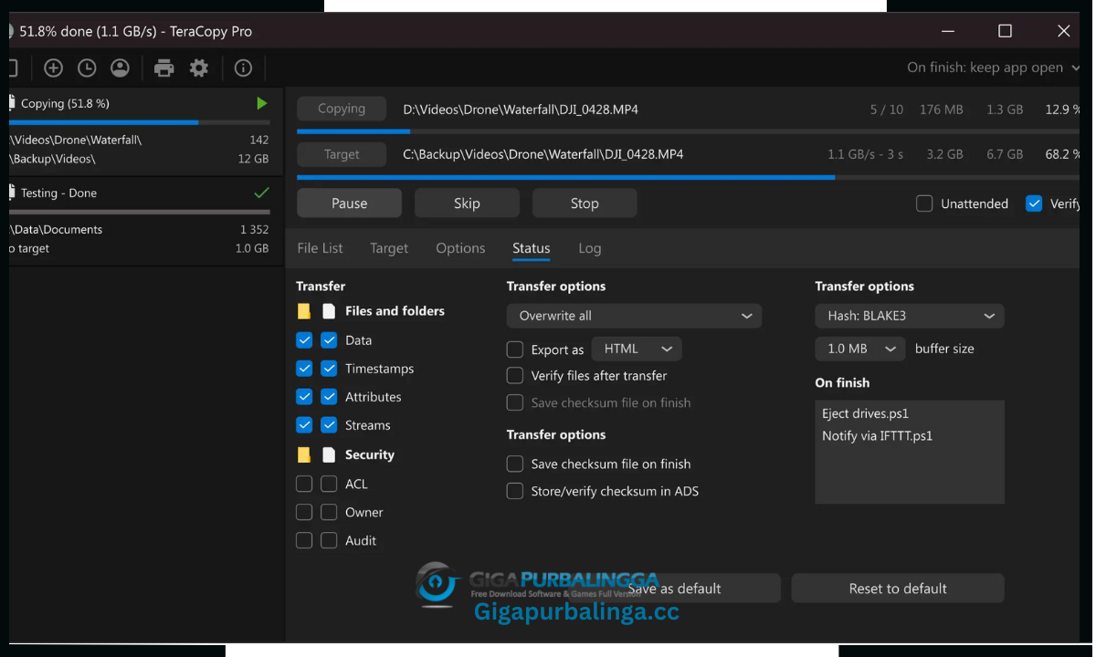Switch to the Options tab
The image size is (1096, 657).
[460, 248]
